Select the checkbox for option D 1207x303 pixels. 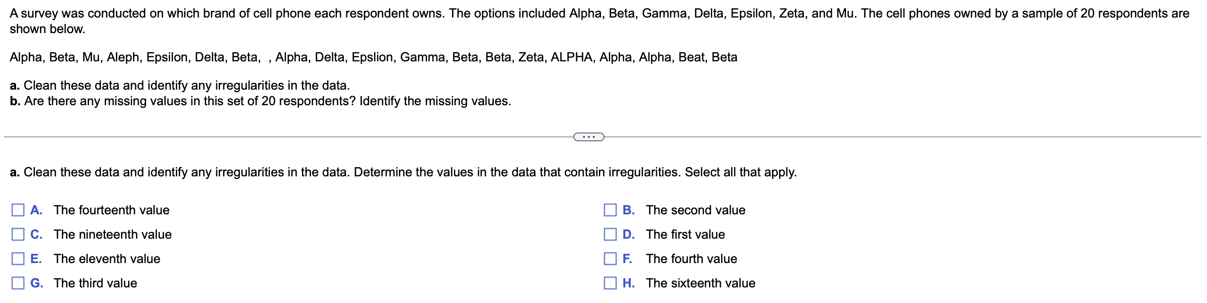(x=610, y=234)
